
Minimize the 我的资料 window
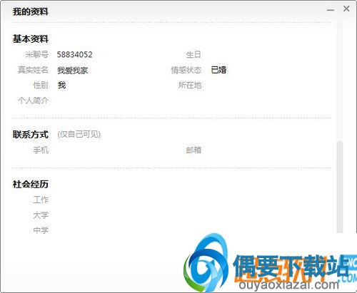click(x=331, y=10)
